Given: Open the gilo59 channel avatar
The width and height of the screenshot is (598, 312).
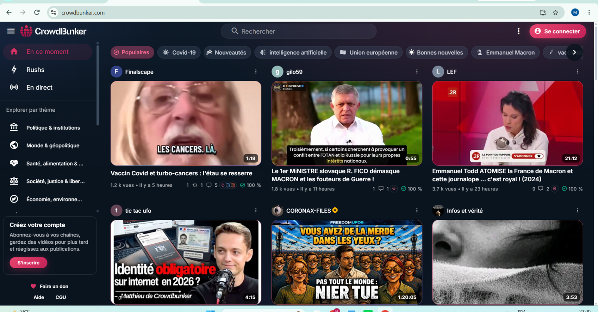Looking at the screenshot, I should [277, 72].
